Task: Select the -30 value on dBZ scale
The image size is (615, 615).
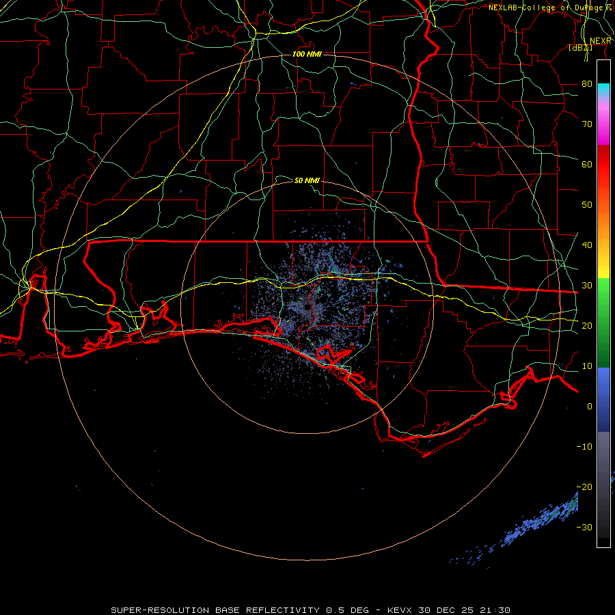Action: [584, 527]
